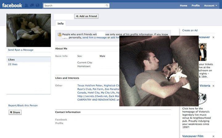Open http://secrets.22web.net link
The height and width of the screenshot is (138, 222).
pos(92,96)
